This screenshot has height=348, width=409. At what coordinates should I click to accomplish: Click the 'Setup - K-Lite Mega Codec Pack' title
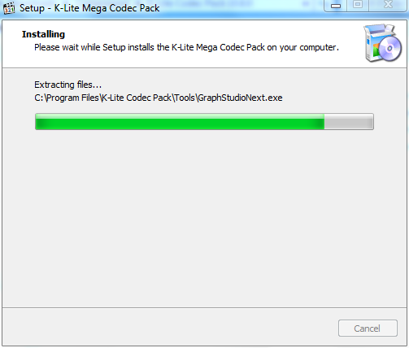coord(89,8)
